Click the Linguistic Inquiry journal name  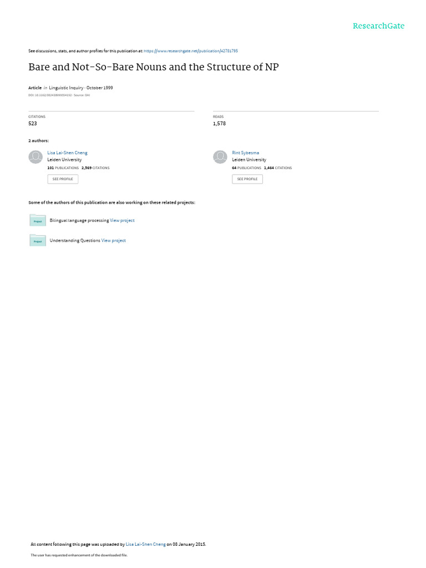pos(66,88)
